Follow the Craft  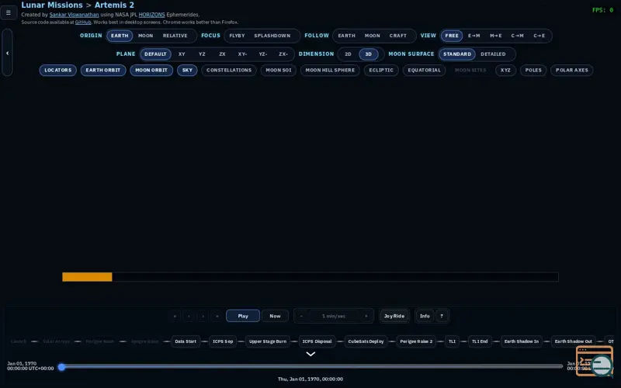pos(397,36)
